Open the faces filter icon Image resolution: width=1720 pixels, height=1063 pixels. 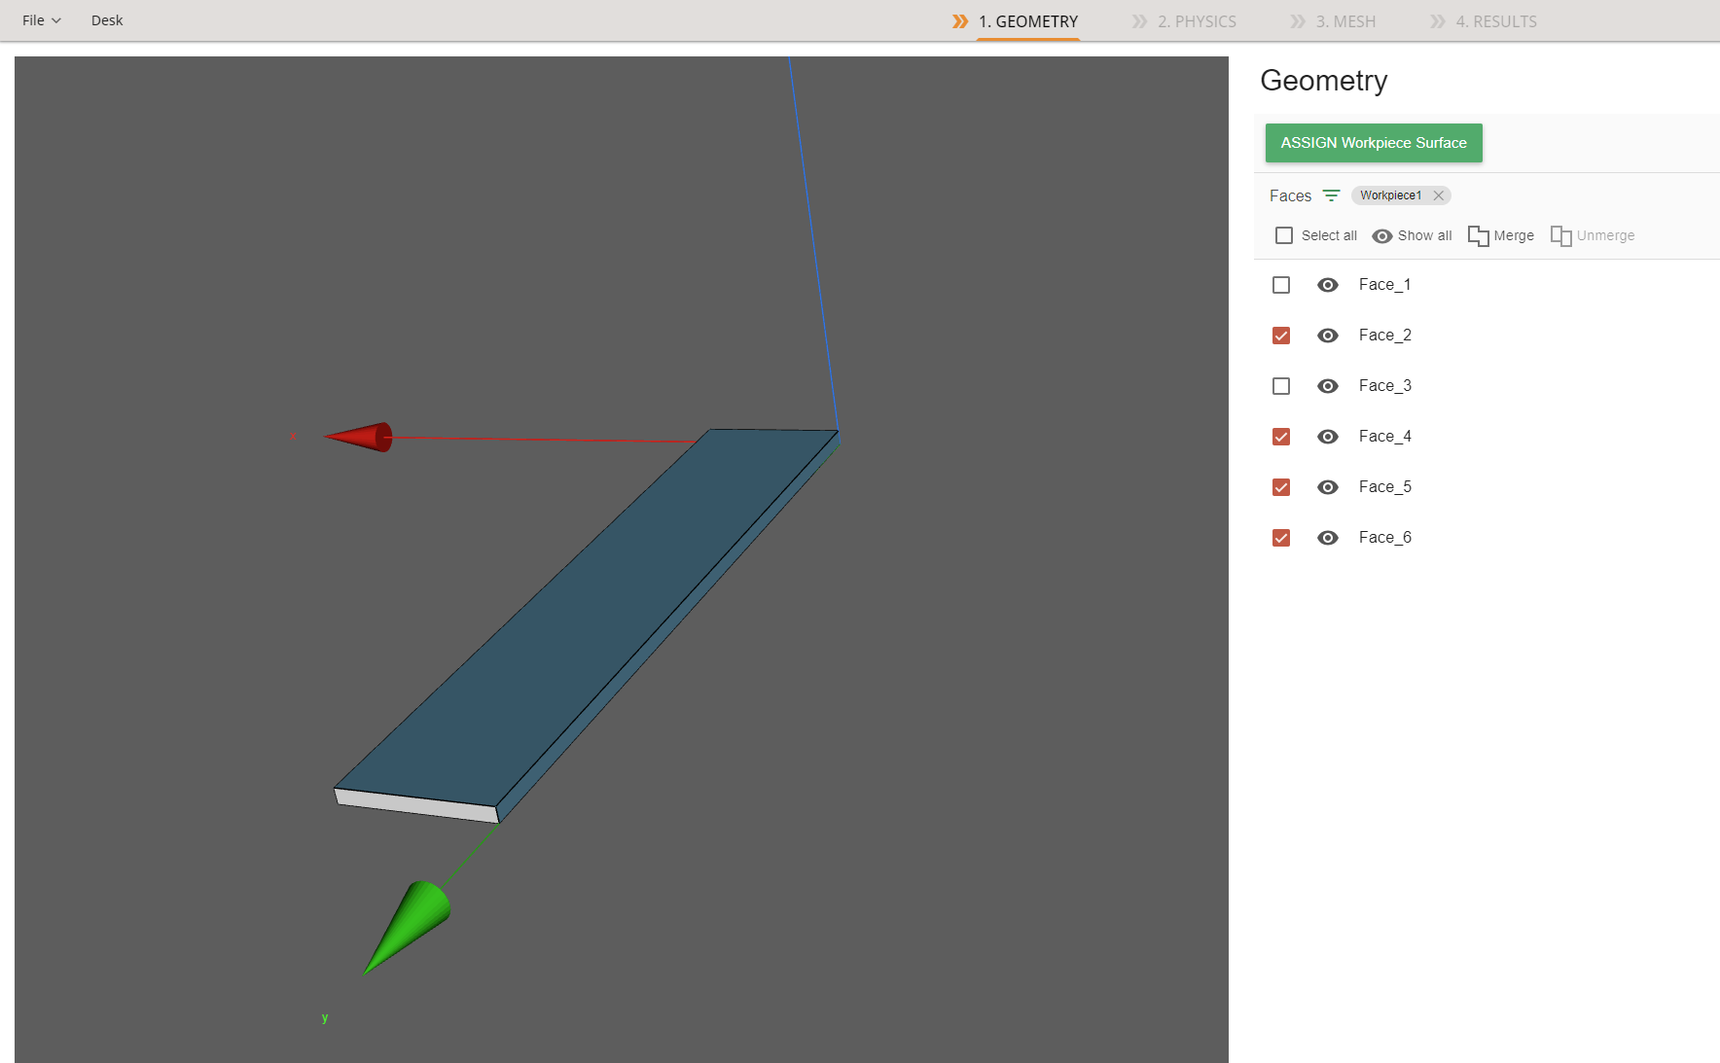point(1331,195)
